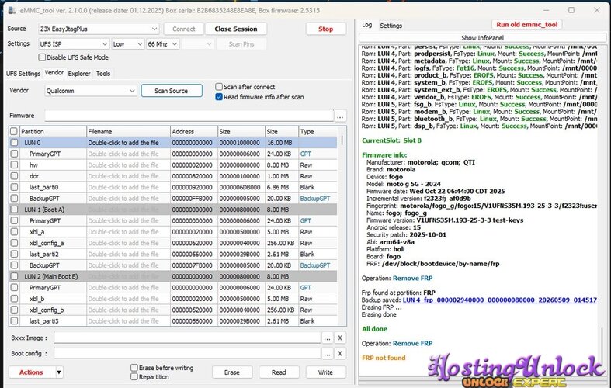Expand the Actions dropdown arrow
This screenshot has height=388, width=611.
coord(59,372)
